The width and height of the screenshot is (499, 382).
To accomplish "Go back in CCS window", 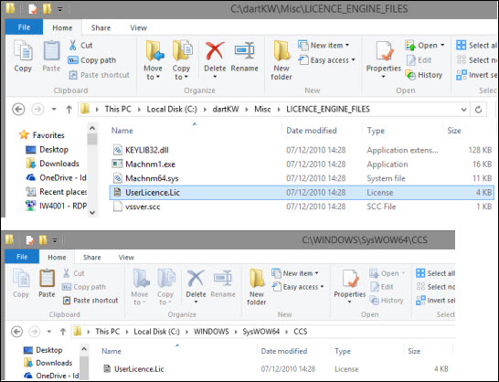I will point(16,332).
